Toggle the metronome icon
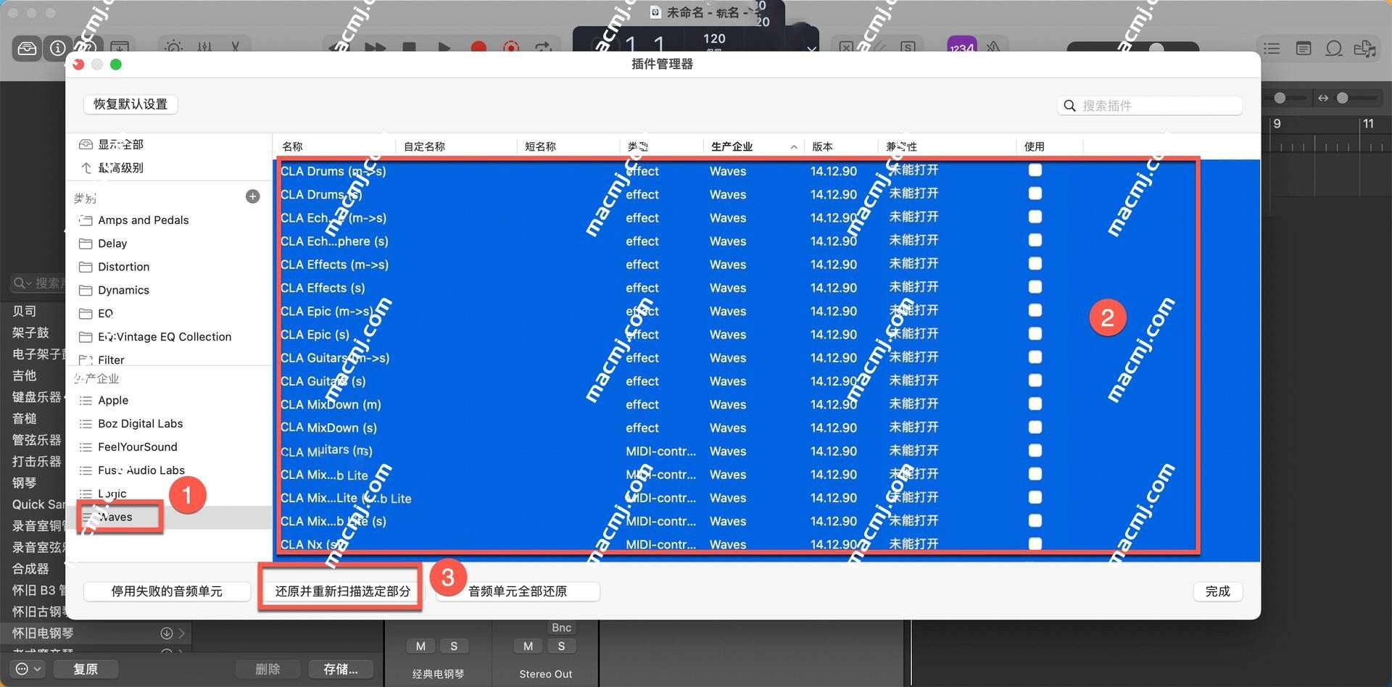The width and height of the screenshot is (1392, 687). (993, 47)
